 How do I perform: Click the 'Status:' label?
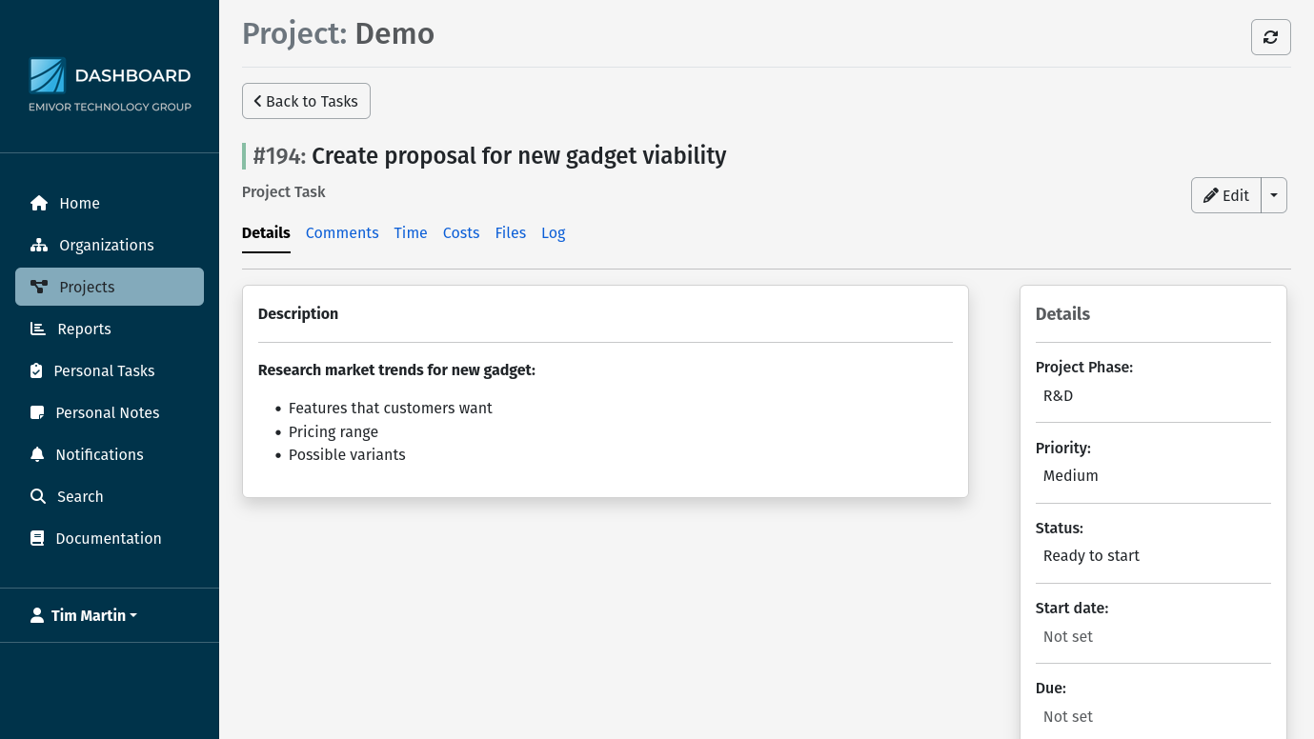(1060, 528)
